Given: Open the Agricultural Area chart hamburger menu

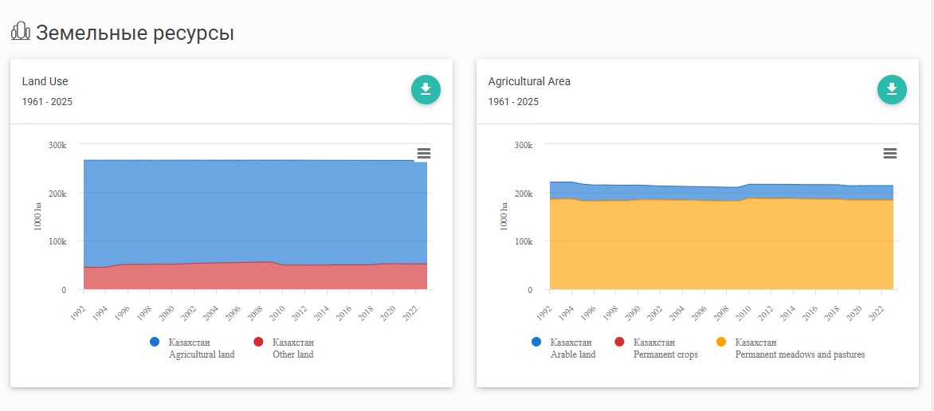Looking at the screenshot, I should (890, 153).
